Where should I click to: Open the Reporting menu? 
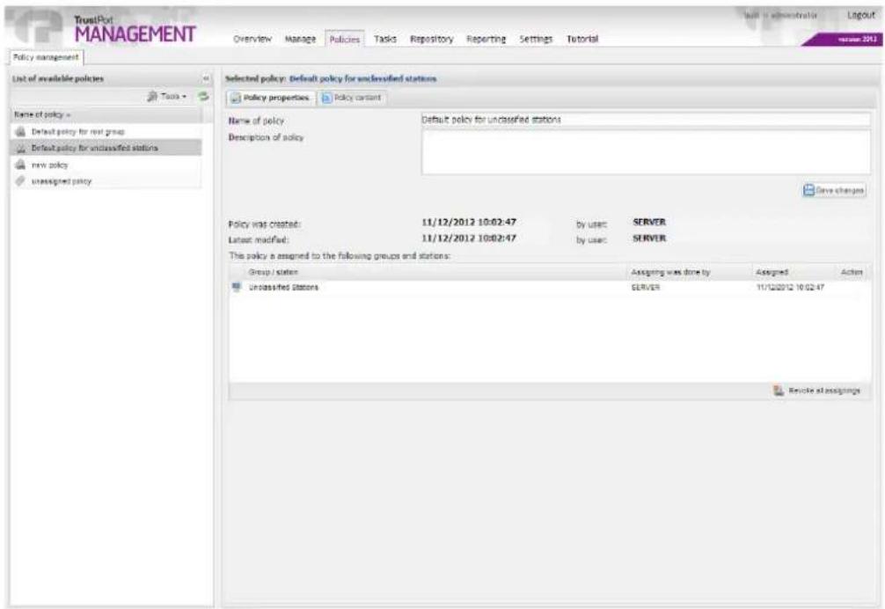486,39
